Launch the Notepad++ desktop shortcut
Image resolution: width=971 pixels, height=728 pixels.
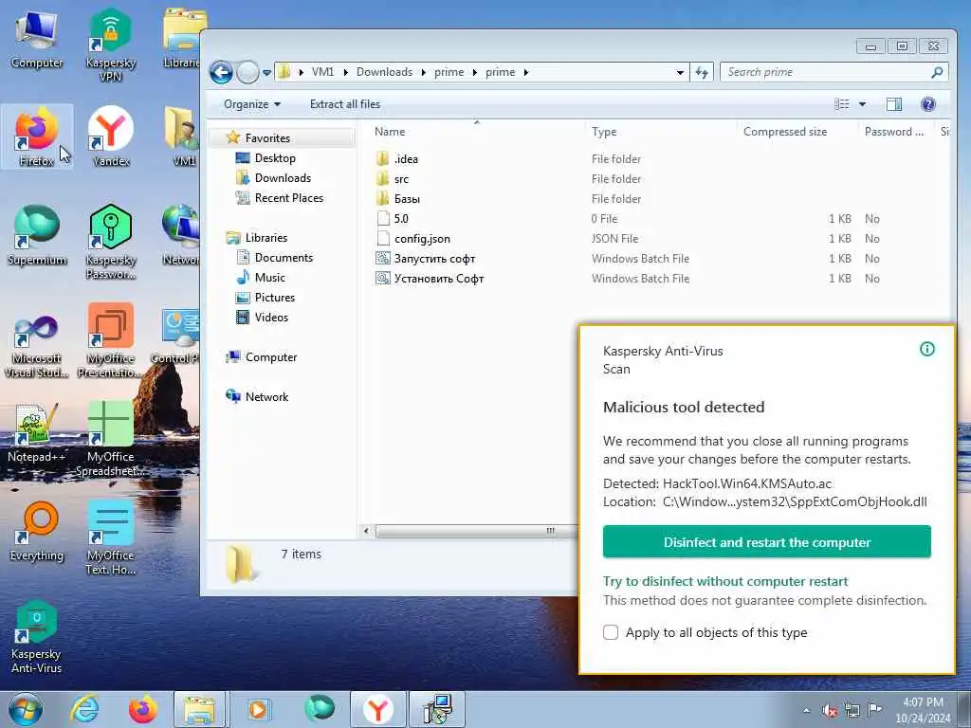[x=37, y=433]
